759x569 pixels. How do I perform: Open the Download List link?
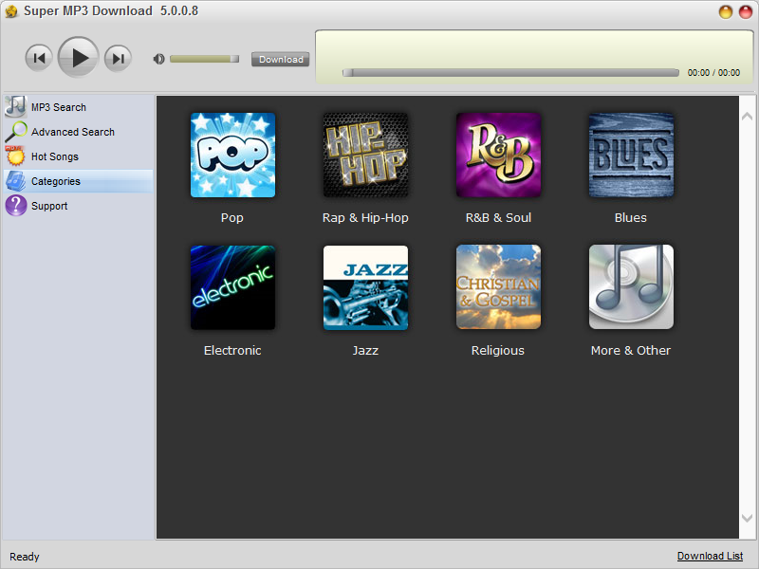pyautogui.click(x=710, y=556)
